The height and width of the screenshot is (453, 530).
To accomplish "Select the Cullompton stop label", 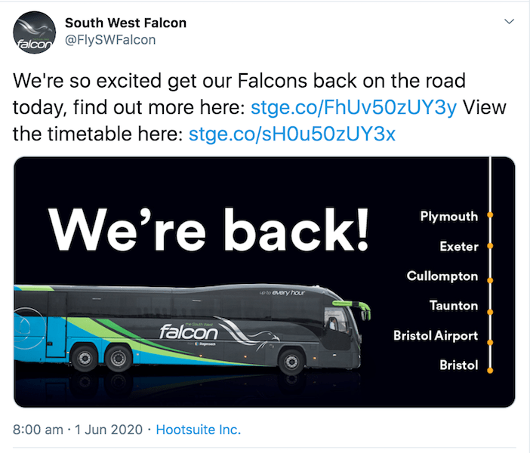I will click(x=442, y=276).
